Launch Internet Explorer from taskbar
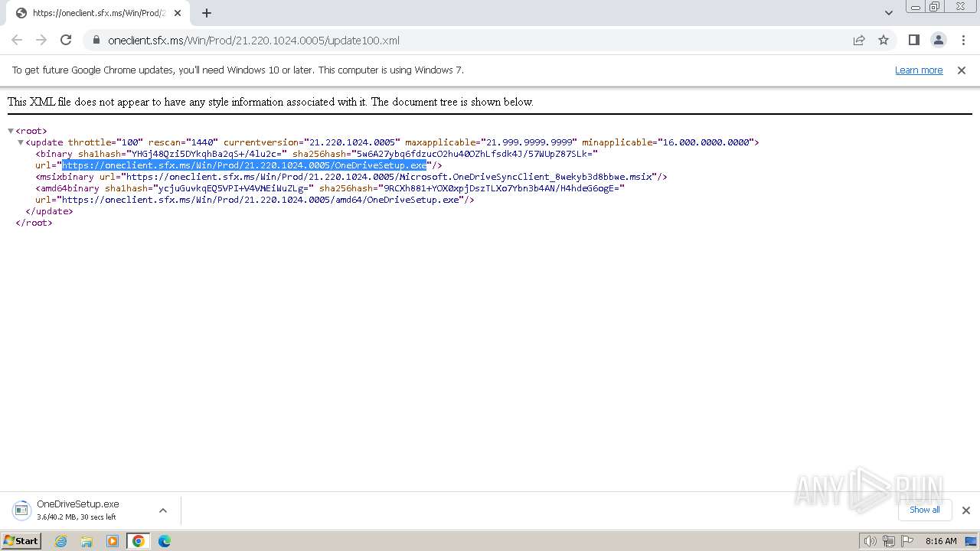 point(61,541)
